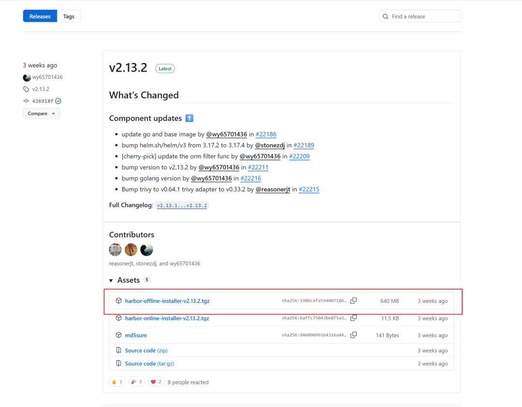Open the v2.13.2 release title

click(128, 68)
